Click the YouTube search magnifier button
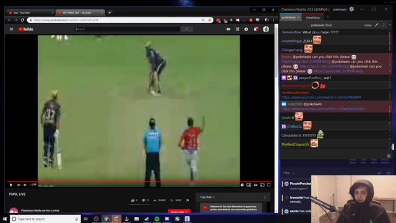Image resolution: width=396 pixels, height=223 pixels. coord(187,29)
